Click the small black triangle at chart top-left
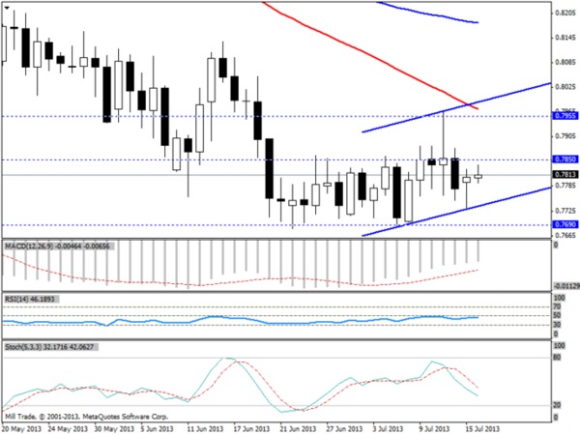This screenshot has width=580, height=435. click(7, 8)
